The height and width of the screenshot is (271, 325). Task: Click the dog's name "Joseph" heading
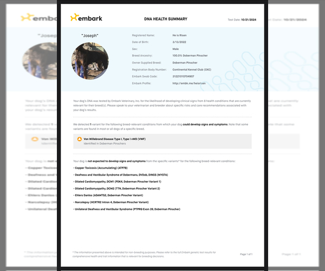(91, 35)
